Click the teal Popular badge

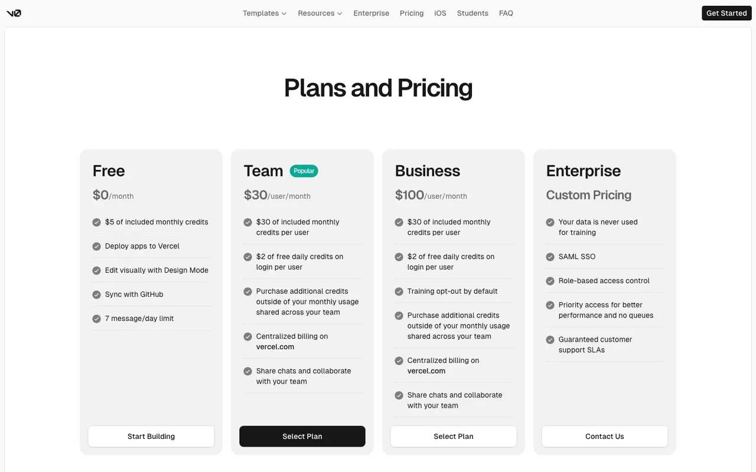pos(304,171)
